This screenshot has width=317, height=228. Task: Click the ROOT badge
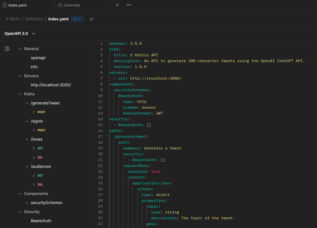(x=77, y=19)
